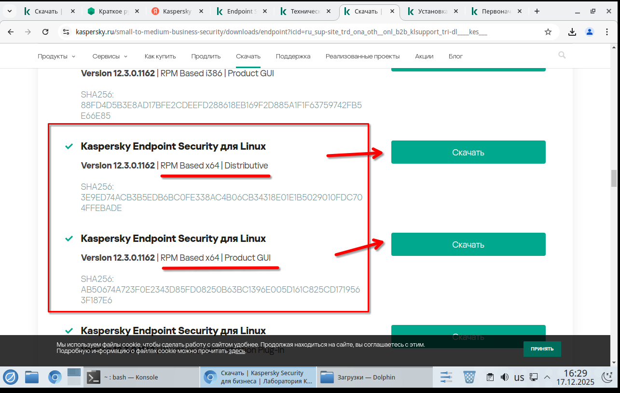Bookmark this page with the star icon
The height and width of the screenshot is (393, 620).
coord(548,32)
